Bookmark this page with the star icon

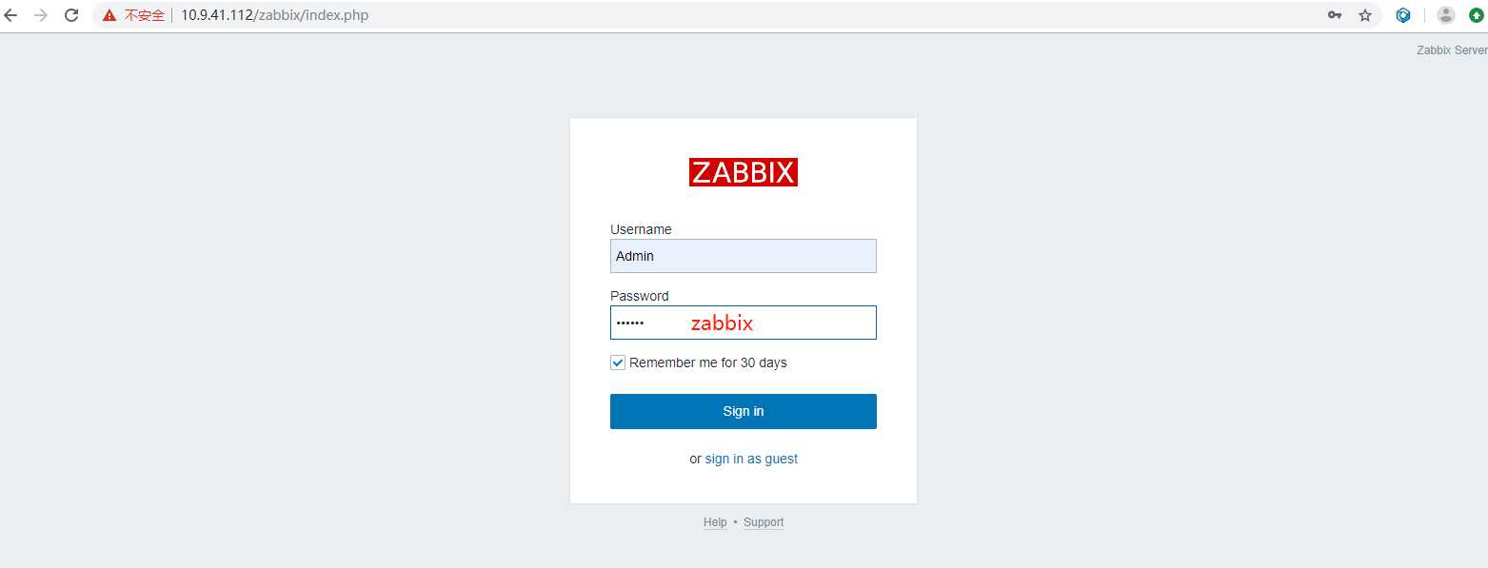[1364, 15]
